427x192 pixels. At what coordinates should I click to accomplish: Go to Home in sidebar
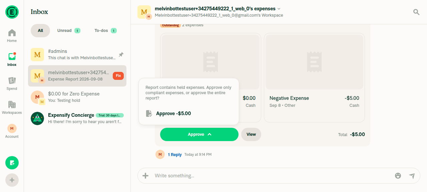click(x=12, y=36)
